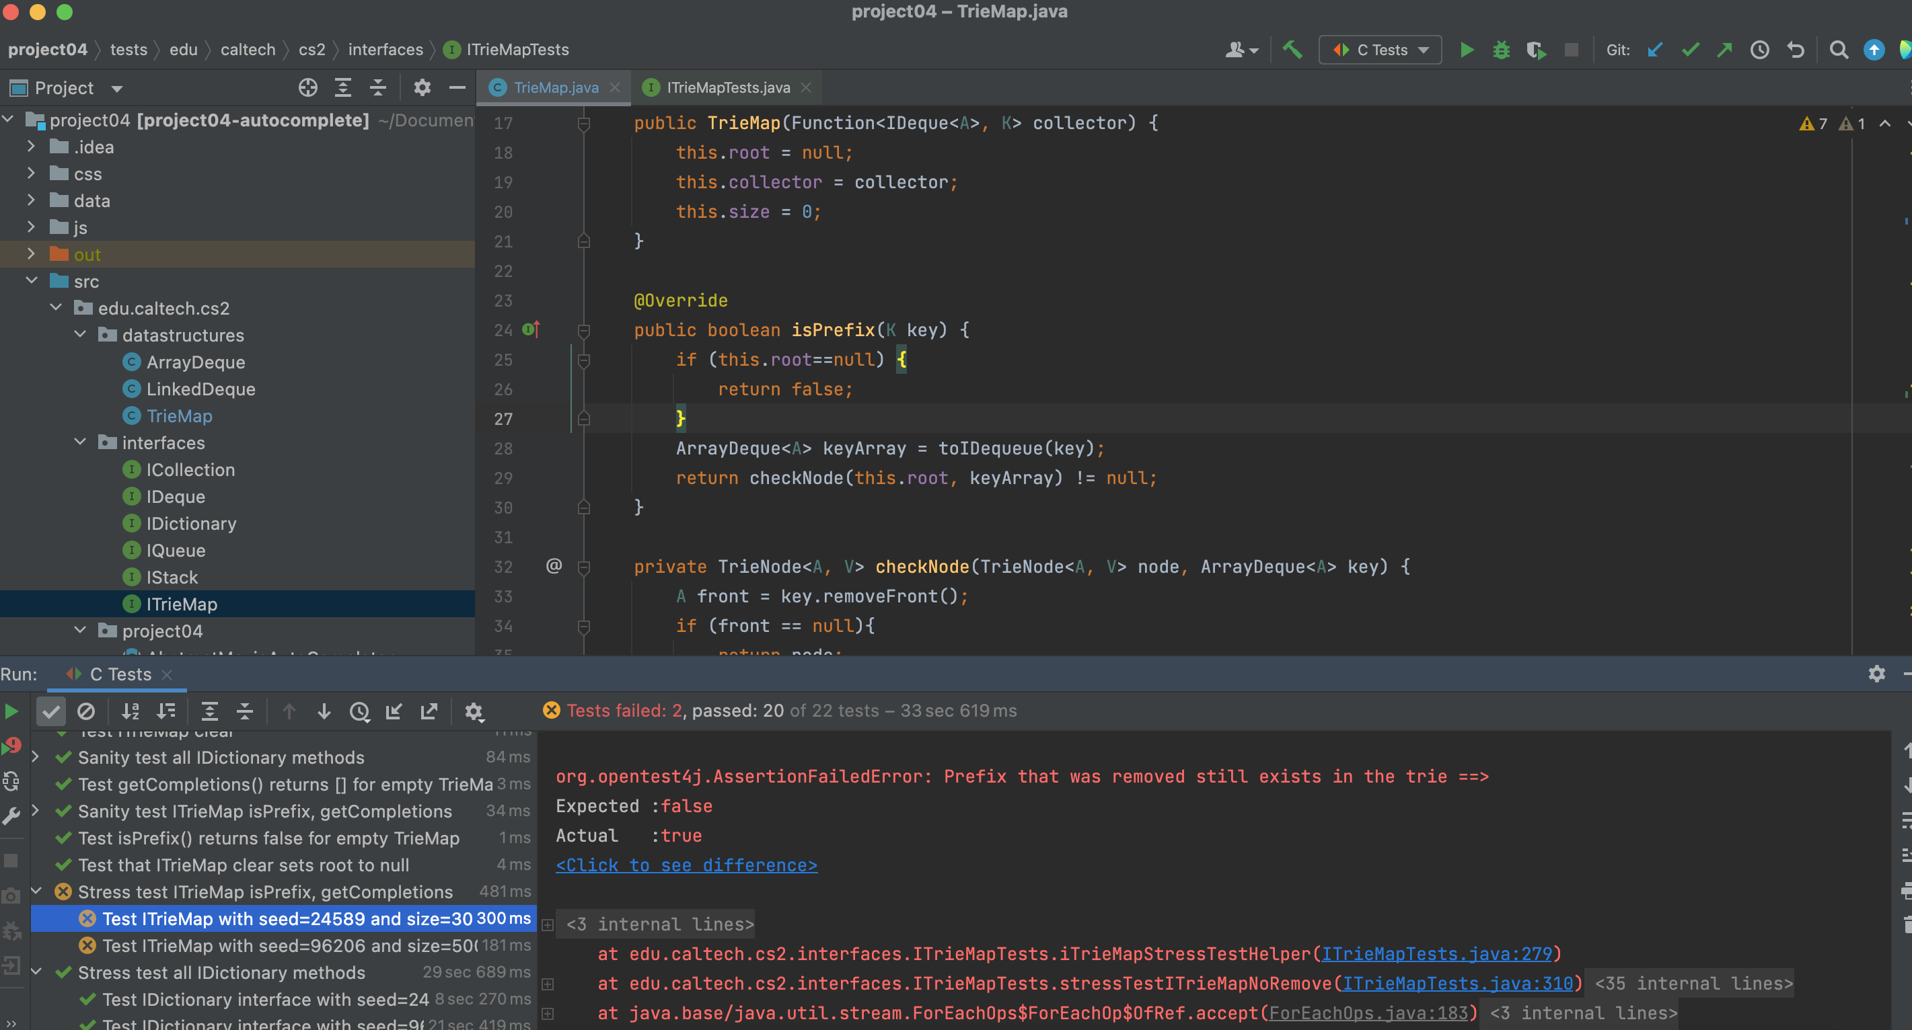Click the Build hammer icon
The height and width of the screenshot is (1030, 1912).
click(1293, 50)
